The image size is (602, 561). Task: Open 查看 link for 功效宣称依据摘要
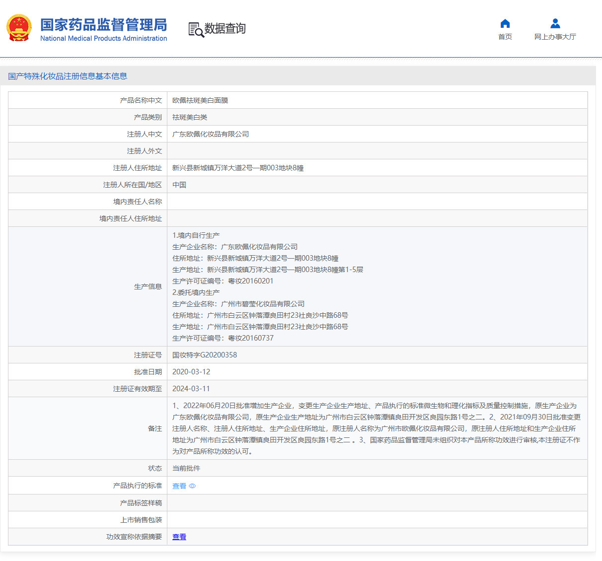[x=179, y=537]
